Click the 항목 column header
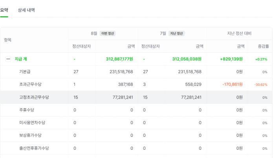This screenshot has height=158, width=275. 8,40
